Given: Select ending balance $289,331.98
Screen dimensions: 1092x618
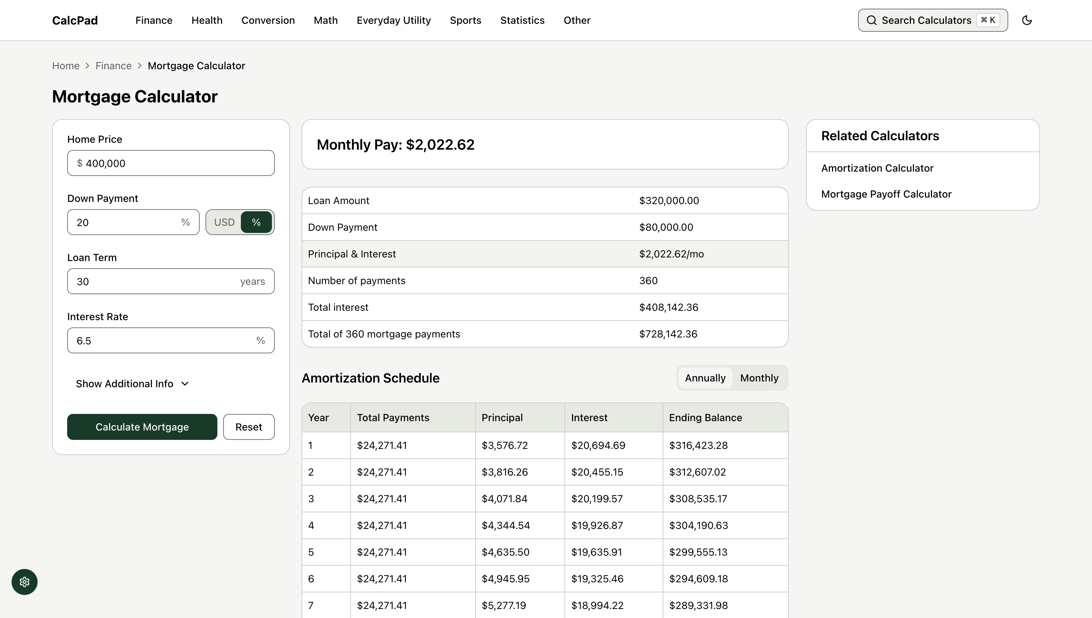Looking at the screenshot, I should click(x=698, y=606).
